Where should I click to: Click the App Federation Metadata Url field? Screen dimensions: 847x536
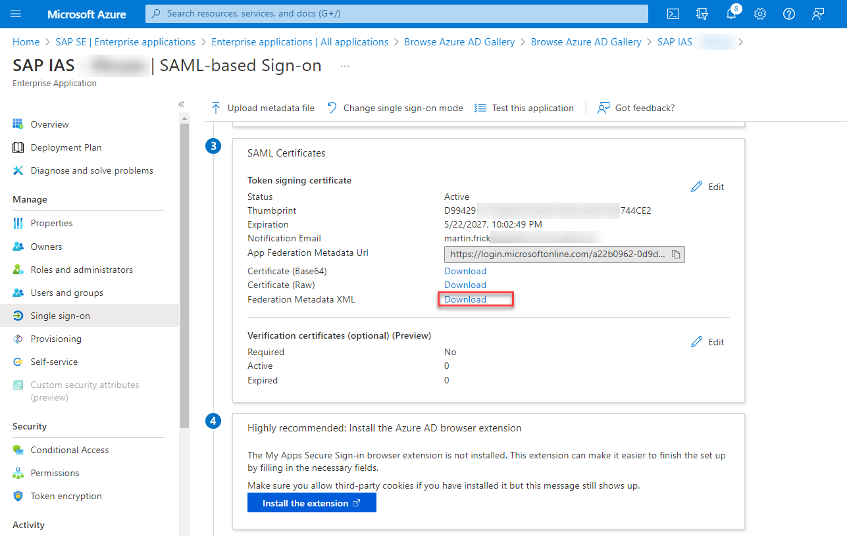[x=565, y=254]
